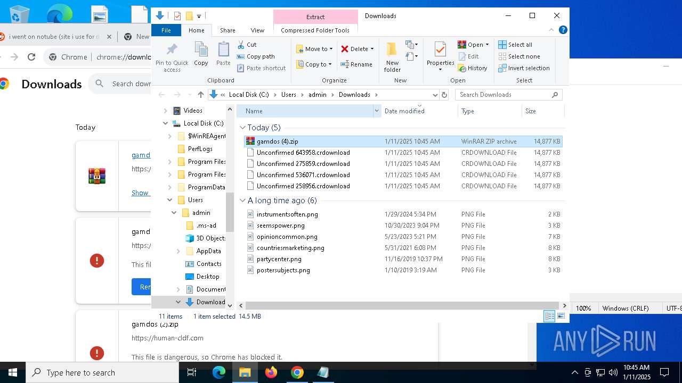
Task: Click Invert selection in ribbon
Action: coord(524,68)
